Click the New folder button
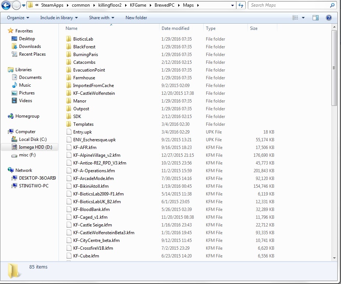The width and height of the screenshot is (341, 284). click(136, 18)
